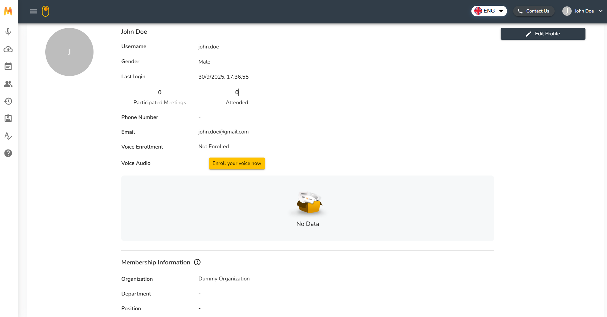Open the cloud upload sidebar icon
607x317 pixels.
[8, 49]
